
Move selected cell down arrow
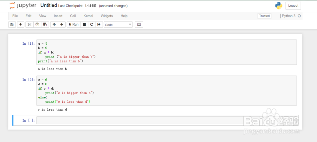pos(62,24)
